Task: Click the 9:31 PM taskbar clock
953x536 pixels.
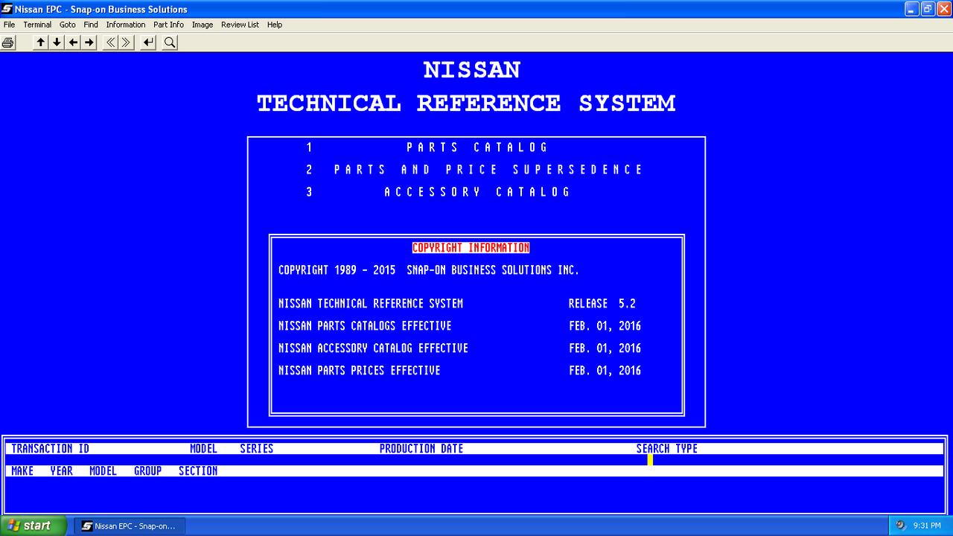Action: click(x=927, y=526)
